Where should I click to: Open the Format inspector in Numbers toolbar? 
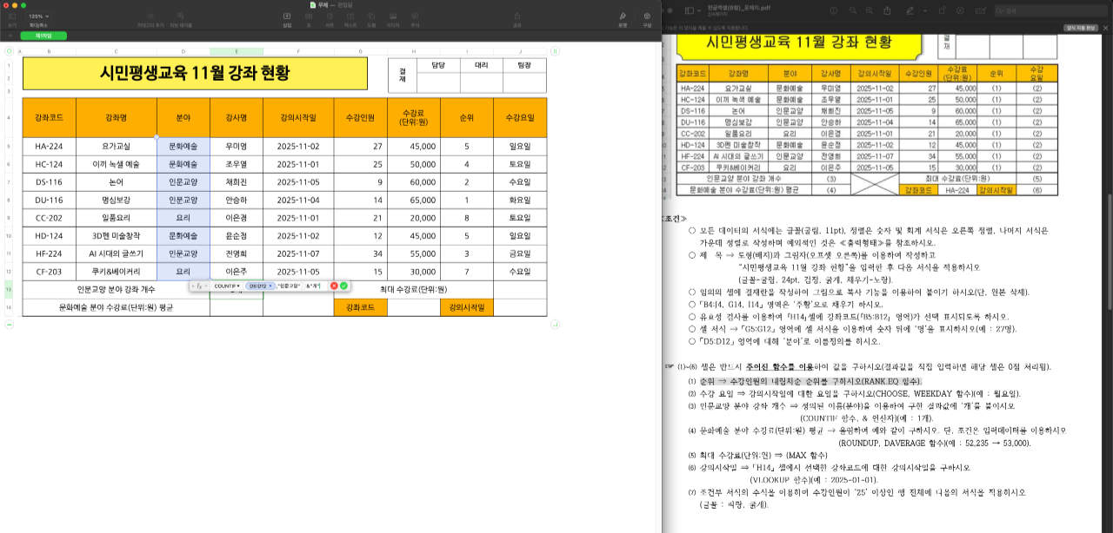click(623, 19)
